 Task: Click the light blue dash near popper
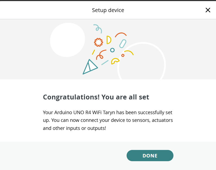pyautogui.click(x=105, y=63)
